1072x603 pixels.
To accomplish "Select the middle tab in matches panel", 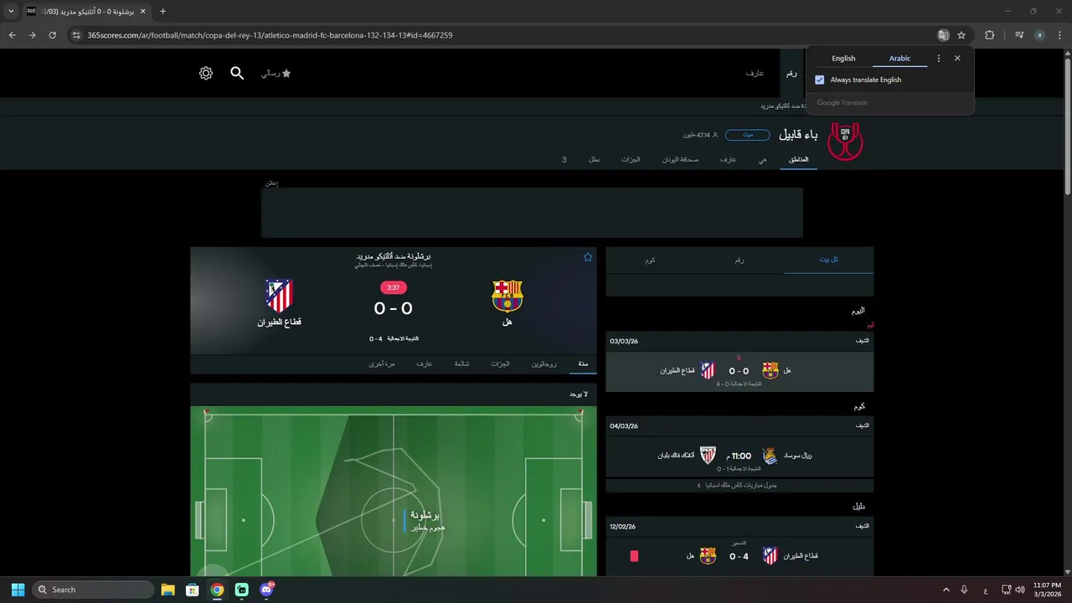I will [740, 260].
